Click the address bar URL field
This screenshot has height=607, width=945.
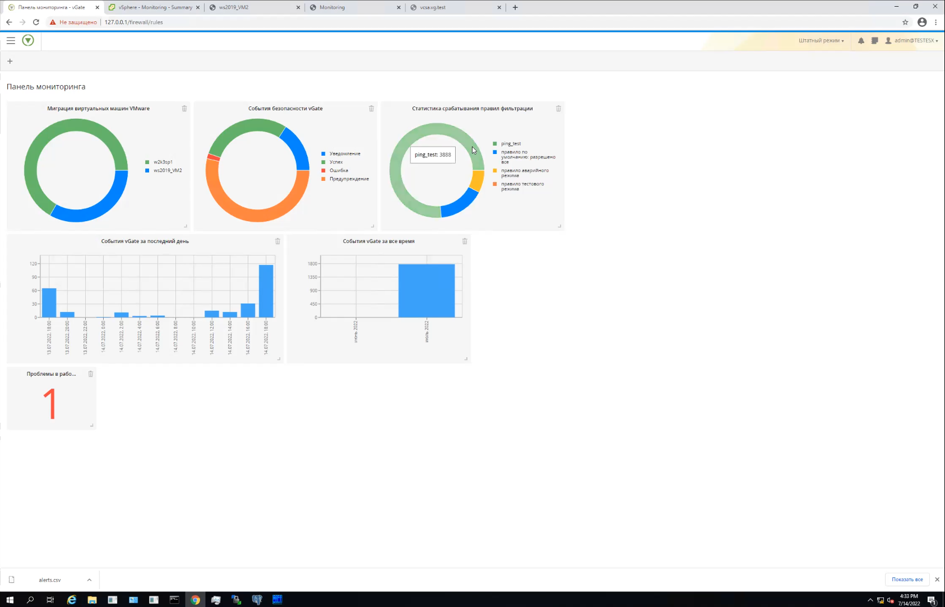499,22
